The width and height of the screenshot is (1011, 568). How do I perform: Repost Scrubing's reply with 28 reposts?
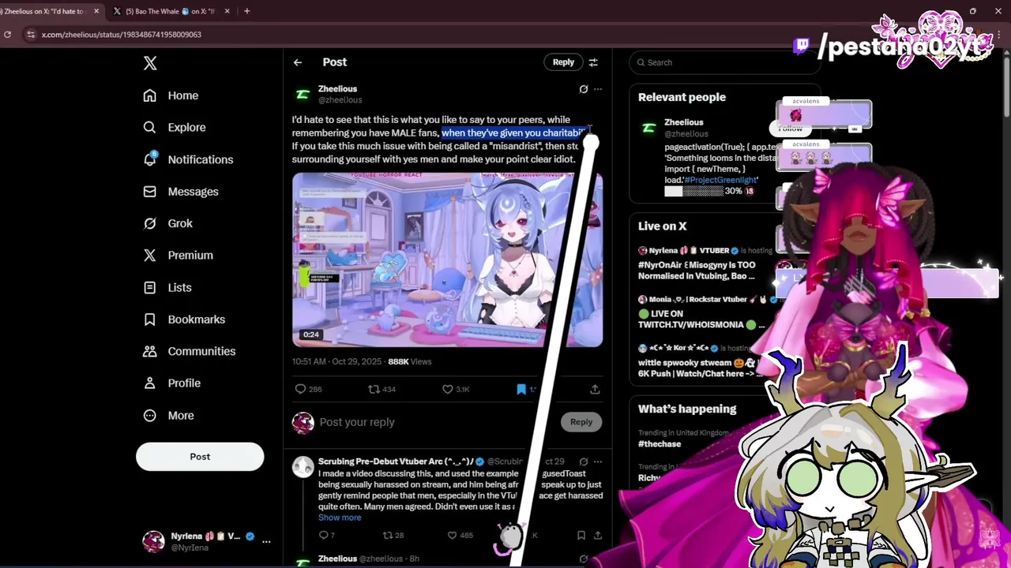(x=388, y=536)
